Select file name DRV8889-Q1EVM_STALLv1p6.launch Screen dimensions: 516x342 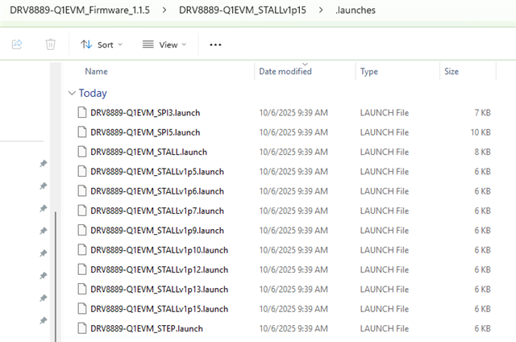coord(157,191)
